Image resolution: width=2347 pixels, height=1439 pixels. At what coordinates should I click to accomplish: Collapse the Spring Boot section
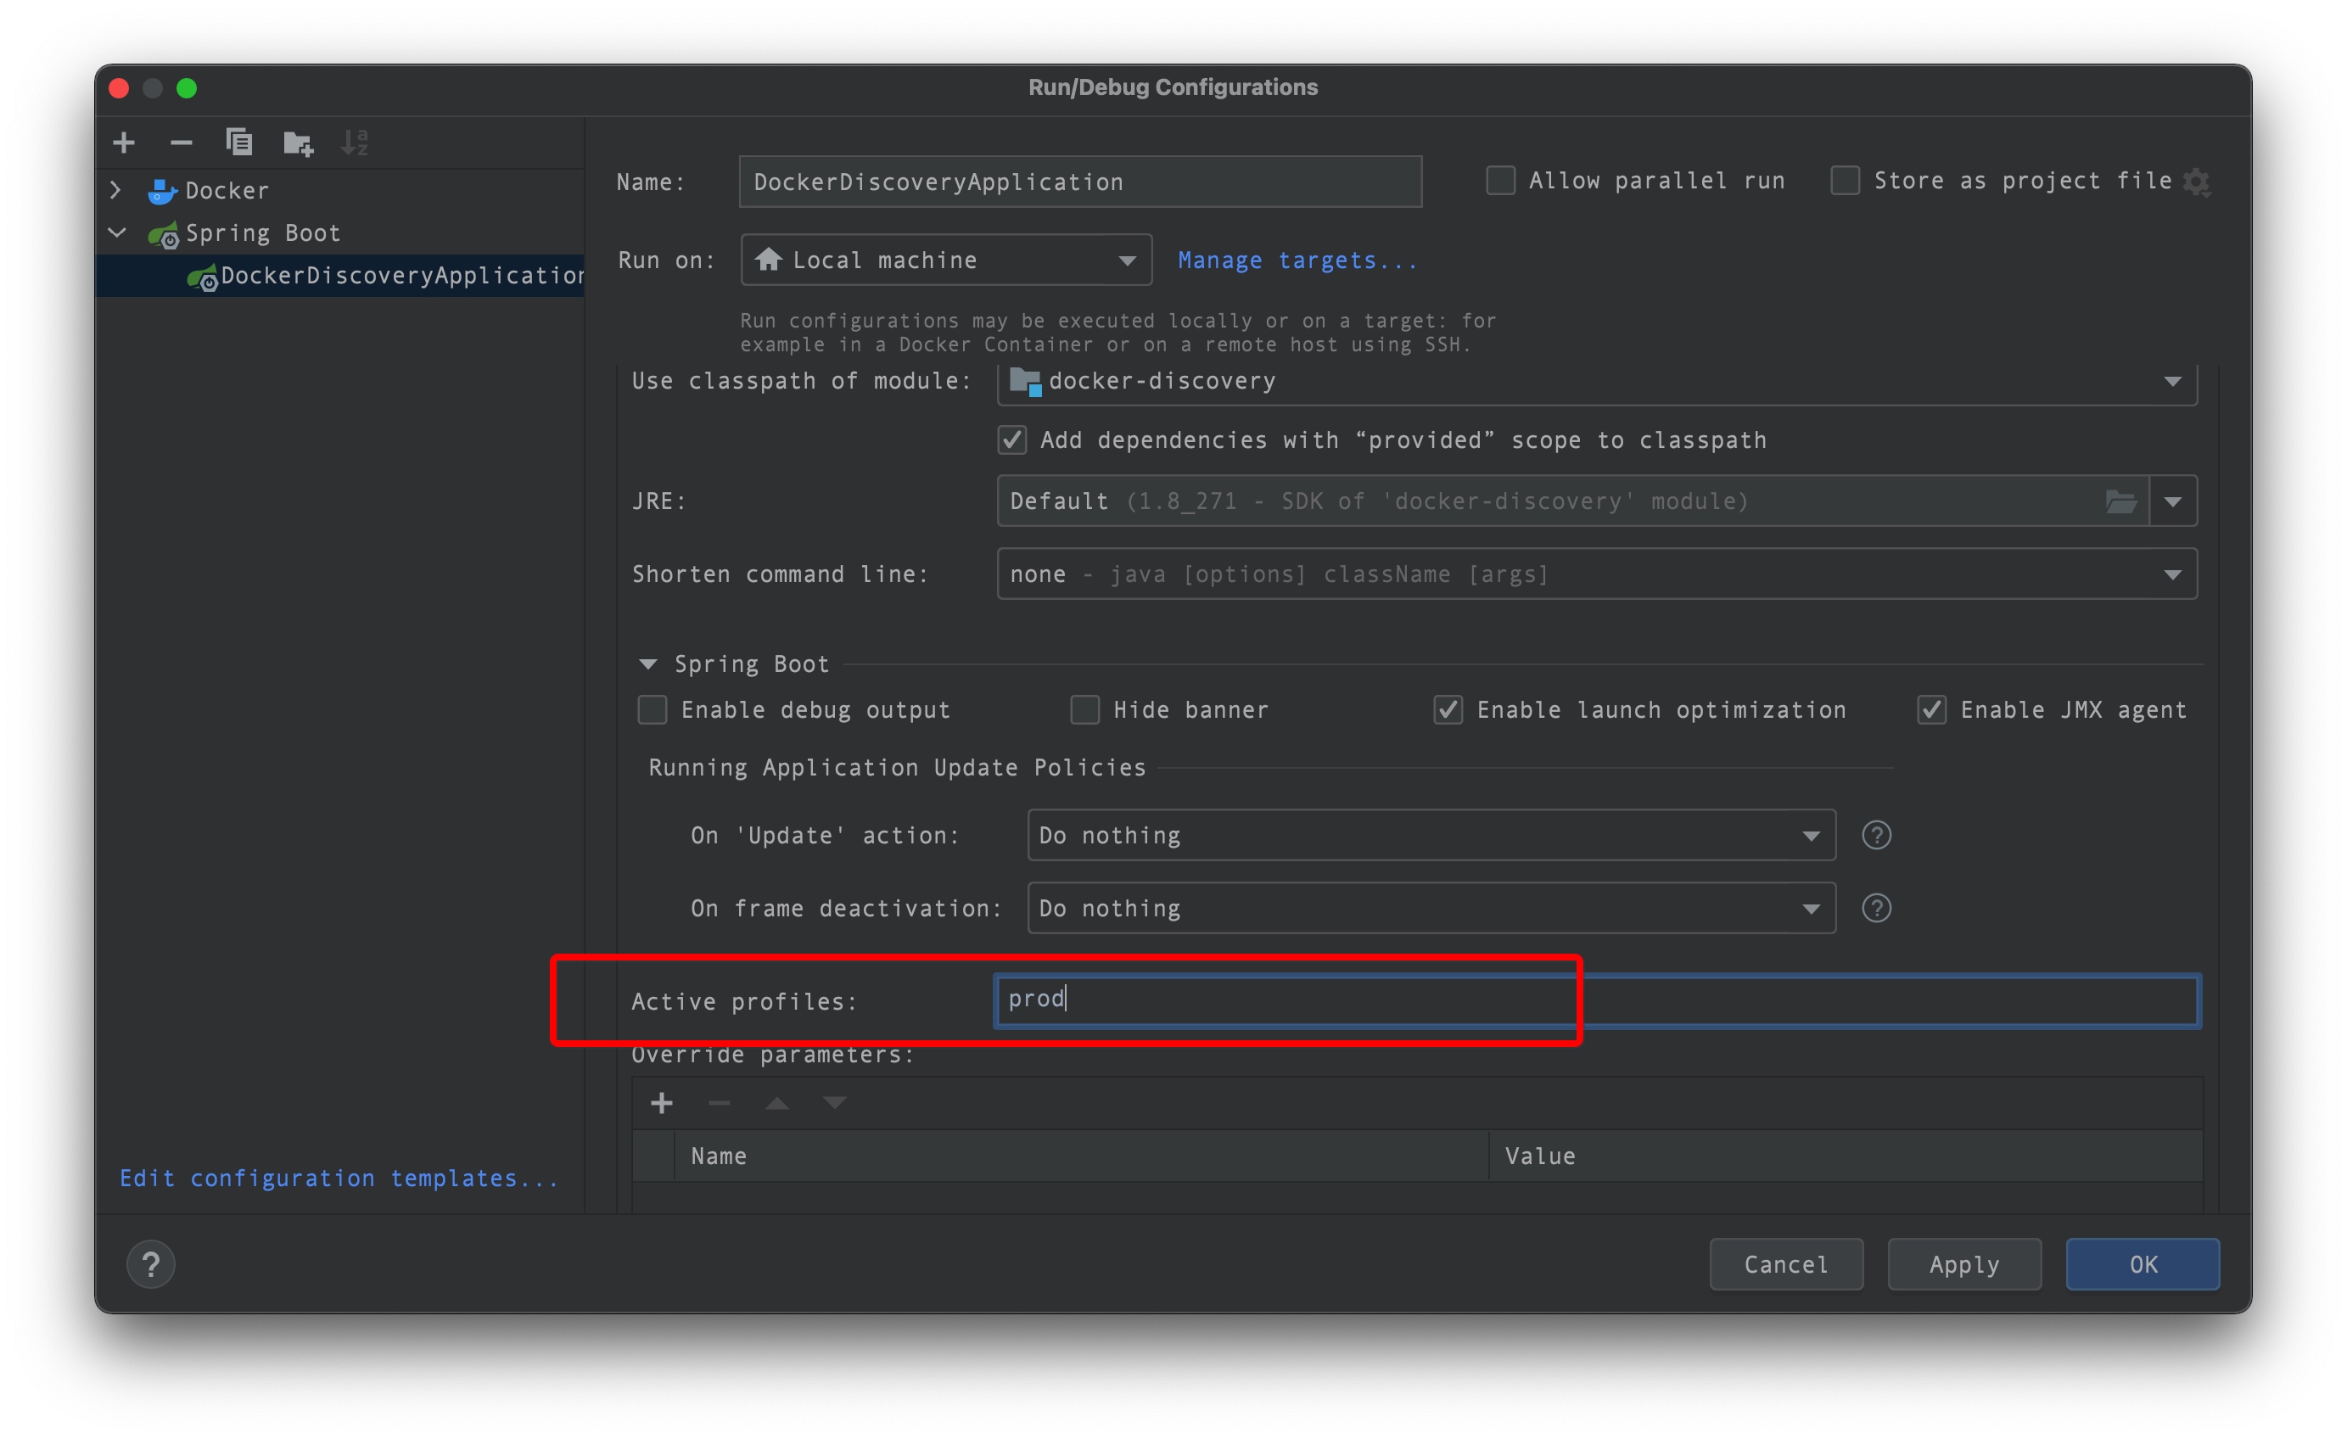648,664
